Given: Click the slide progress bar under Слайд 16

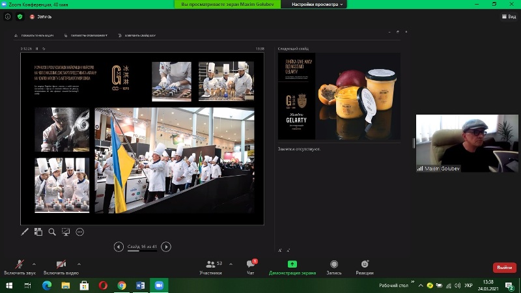Looking at the screenshot, I should coord(142,251).
